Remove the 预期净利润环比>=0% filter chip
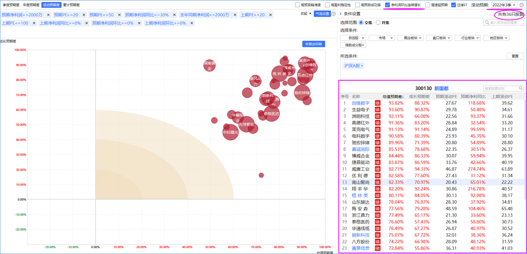 (x=139, y=23)
